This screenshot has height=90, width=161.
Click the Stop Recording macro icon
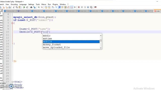coord(82,7)
